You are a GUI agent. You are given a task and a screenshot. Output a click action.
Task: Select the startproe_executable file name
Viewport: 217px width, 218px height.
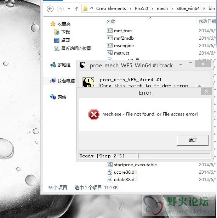coord(135,165)
